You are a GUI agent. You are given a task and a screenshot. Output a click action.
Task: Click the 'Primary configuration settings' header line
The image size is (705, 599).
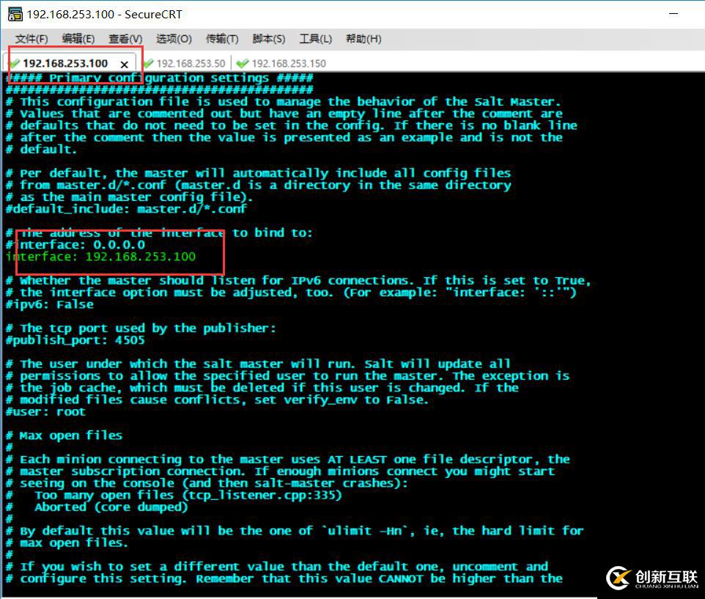159,78
